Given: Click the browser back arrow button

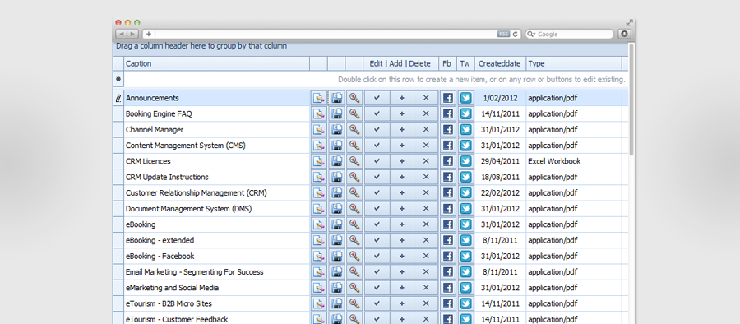Looking at the screenshot, I should click(122, 34).
